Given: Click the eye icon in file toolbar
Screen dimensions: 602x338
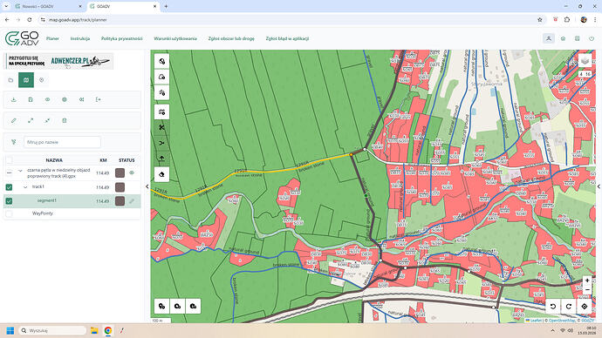Looking at the screenshot, I should 48,99.
